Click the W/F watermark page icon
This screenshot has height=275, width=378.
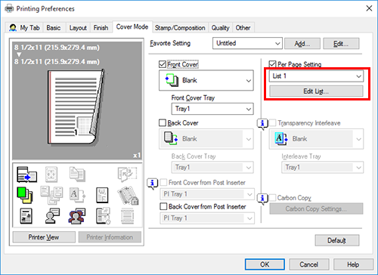click(x=102, y=195)
